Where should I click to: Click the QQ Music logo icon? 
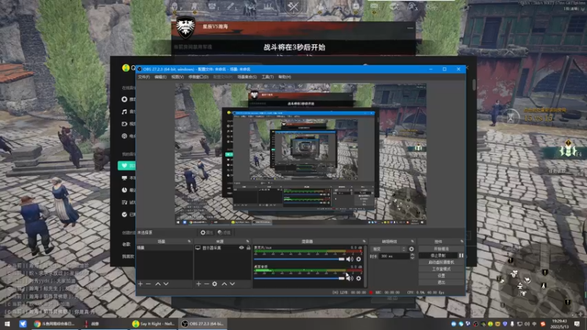click(125, 67)
